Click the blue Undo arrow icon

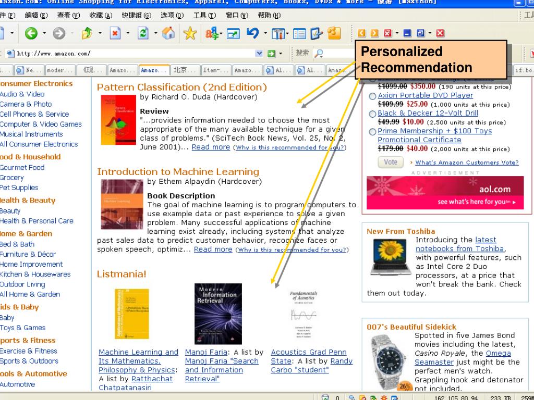(252, 33)
